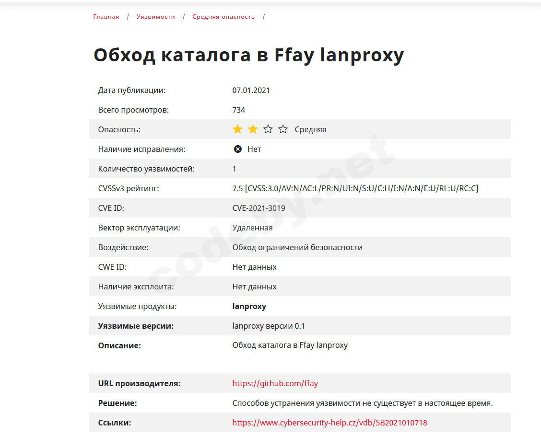Click the Удаленная exploitation vector value
This screenshot has width=541, height=436.
252,228
